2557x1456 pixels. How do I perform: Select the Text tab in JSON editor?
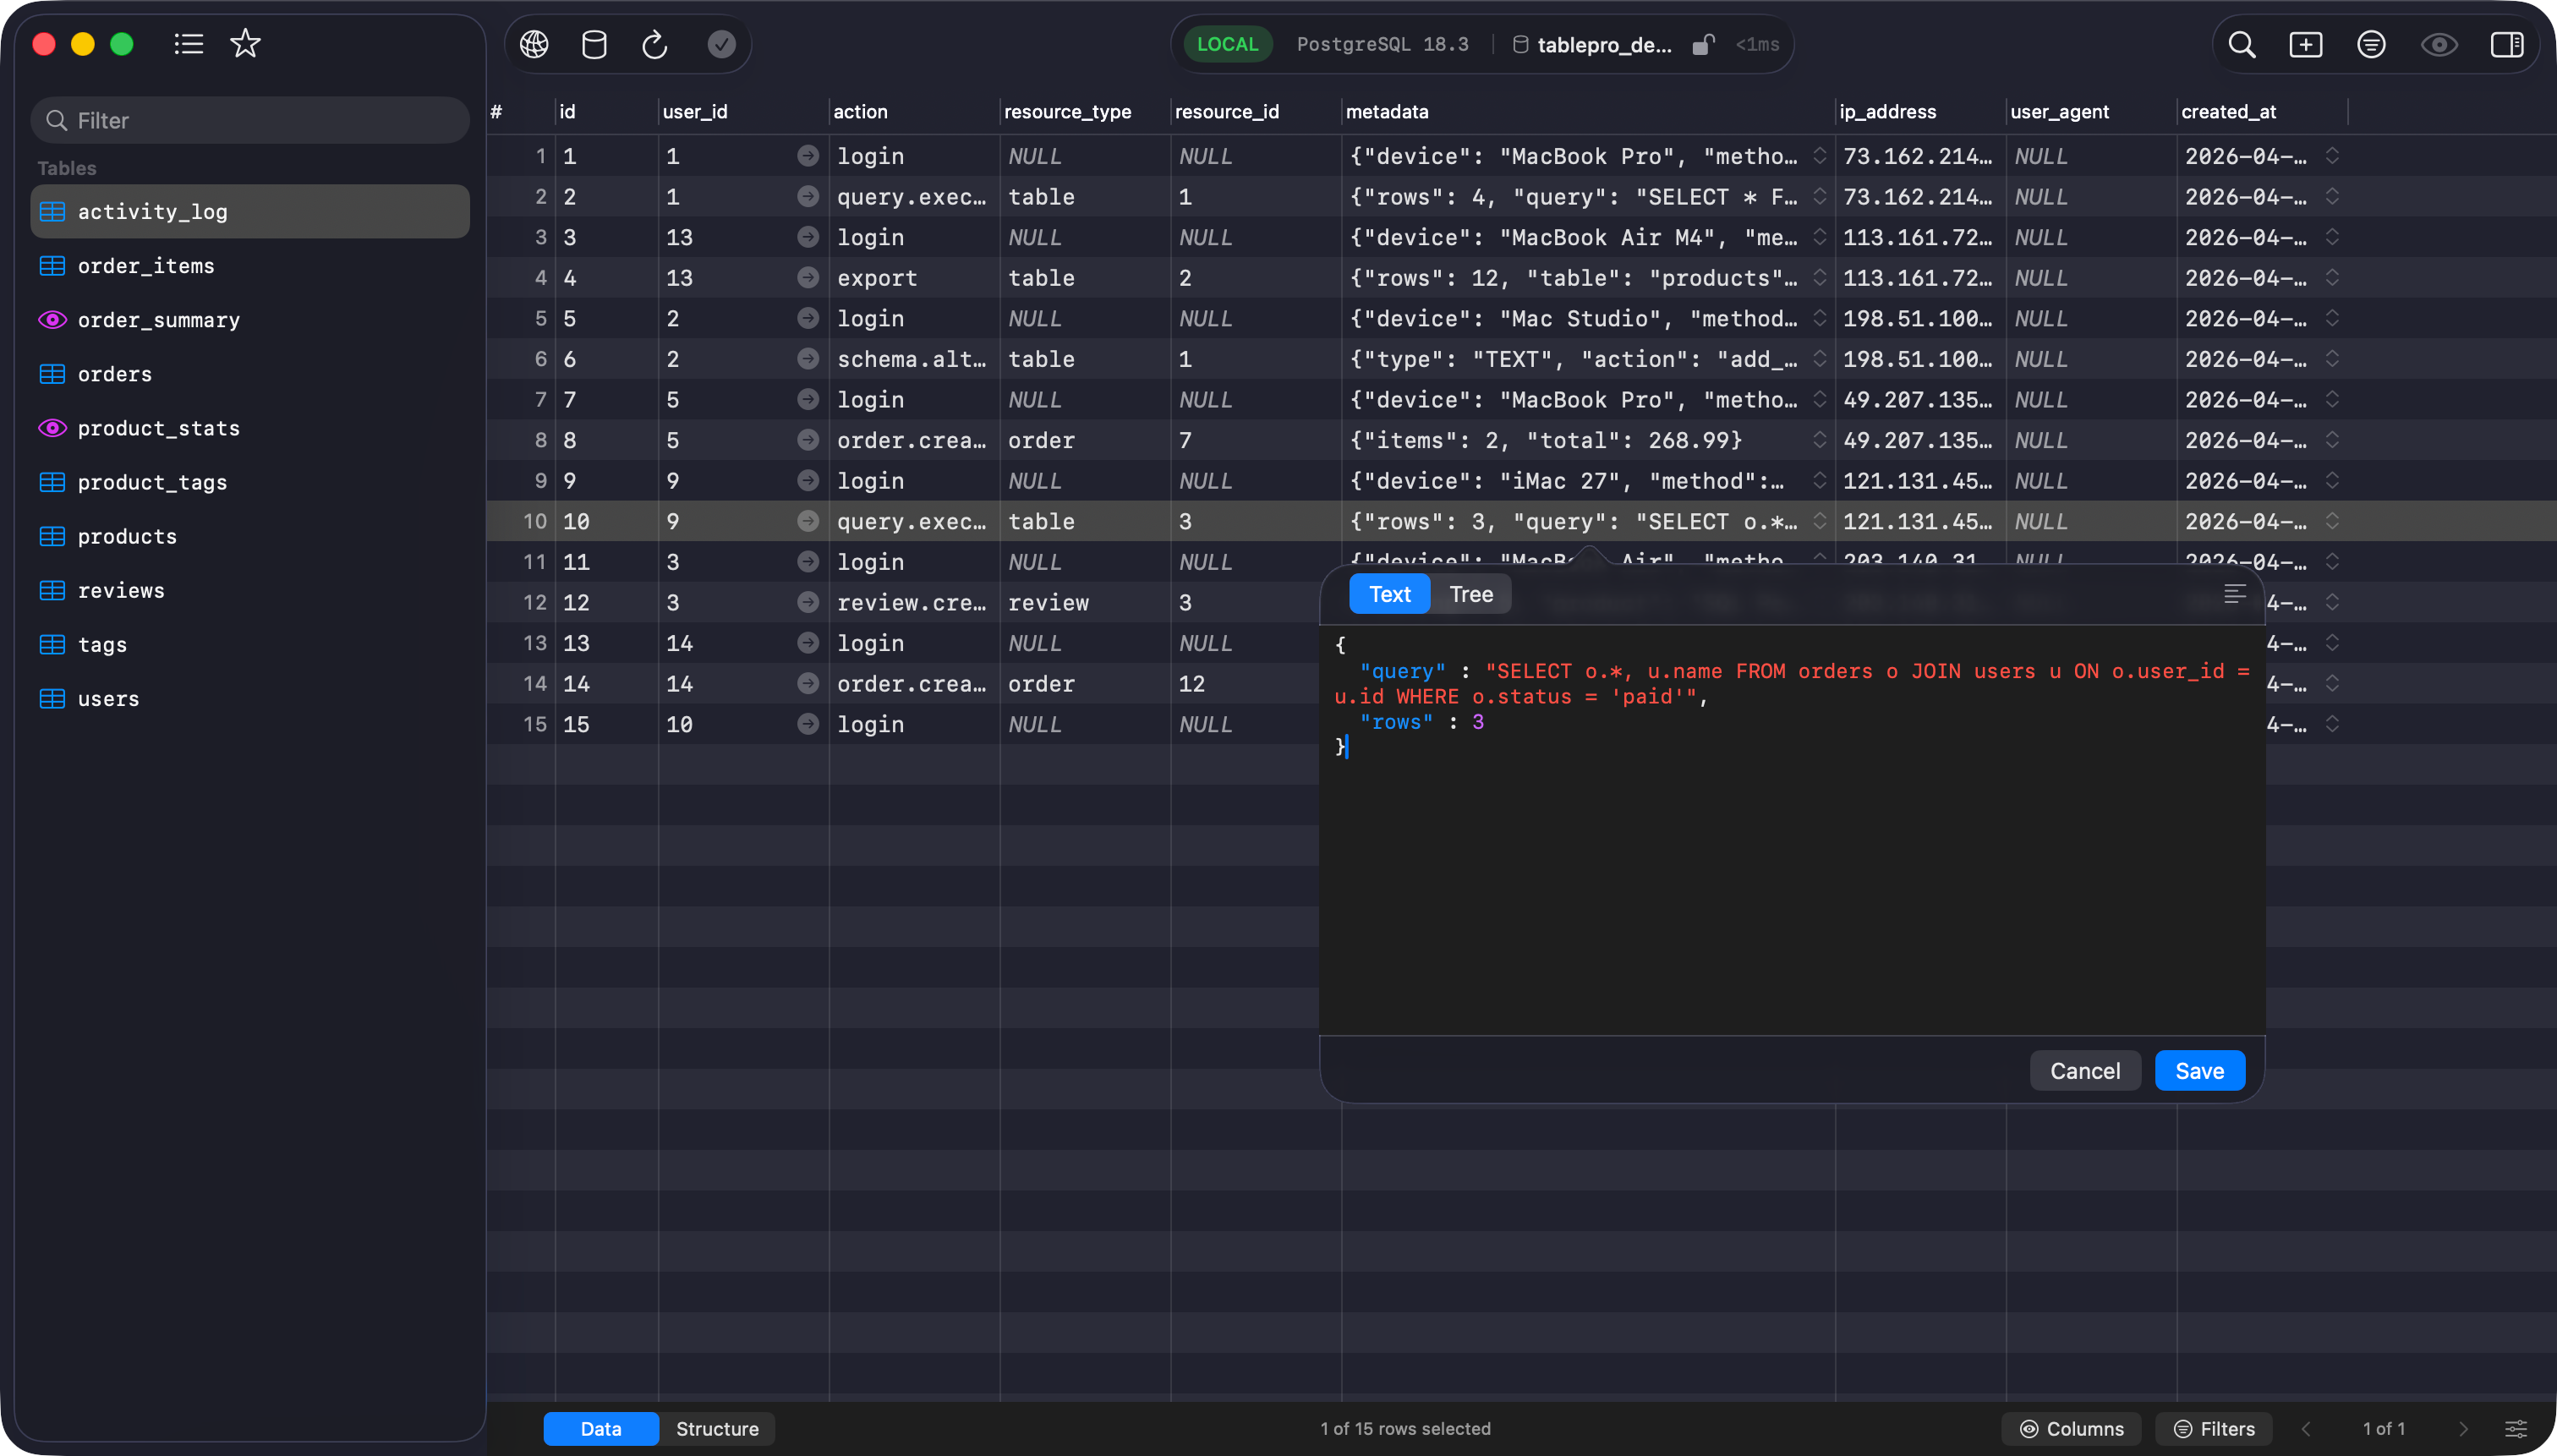(x=1389, y=594)
